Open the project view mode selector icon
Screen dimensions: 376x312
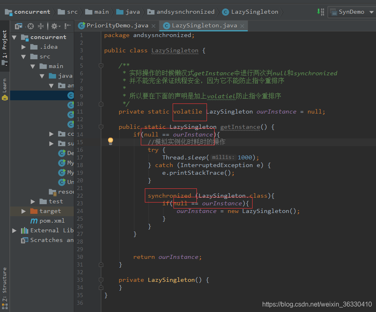[x=19, y=26]
